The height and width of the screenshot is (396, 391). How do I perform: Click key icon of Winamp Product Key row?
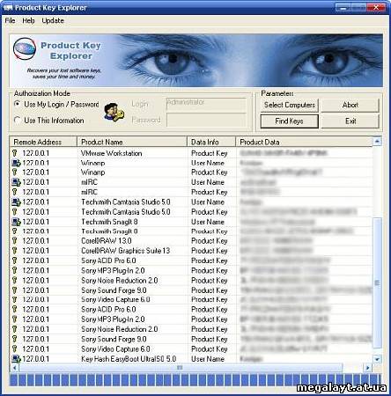pos(15,172)
